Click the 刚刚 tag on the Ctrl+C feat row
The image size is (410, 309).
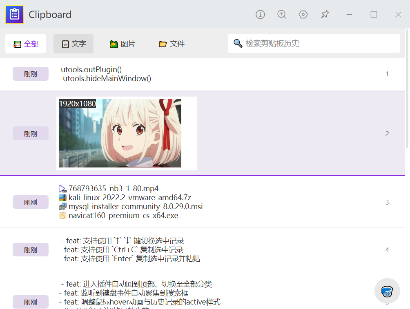pos(31,250)
